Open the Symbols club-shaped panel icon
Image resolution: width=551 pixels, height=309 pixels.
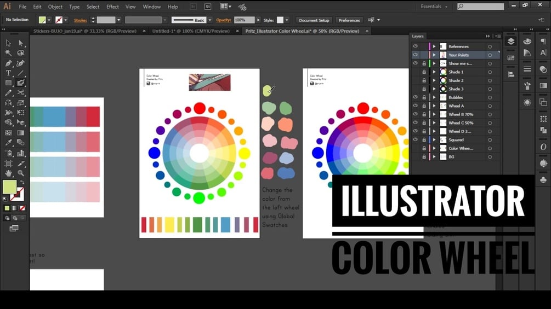click(543, 180)
